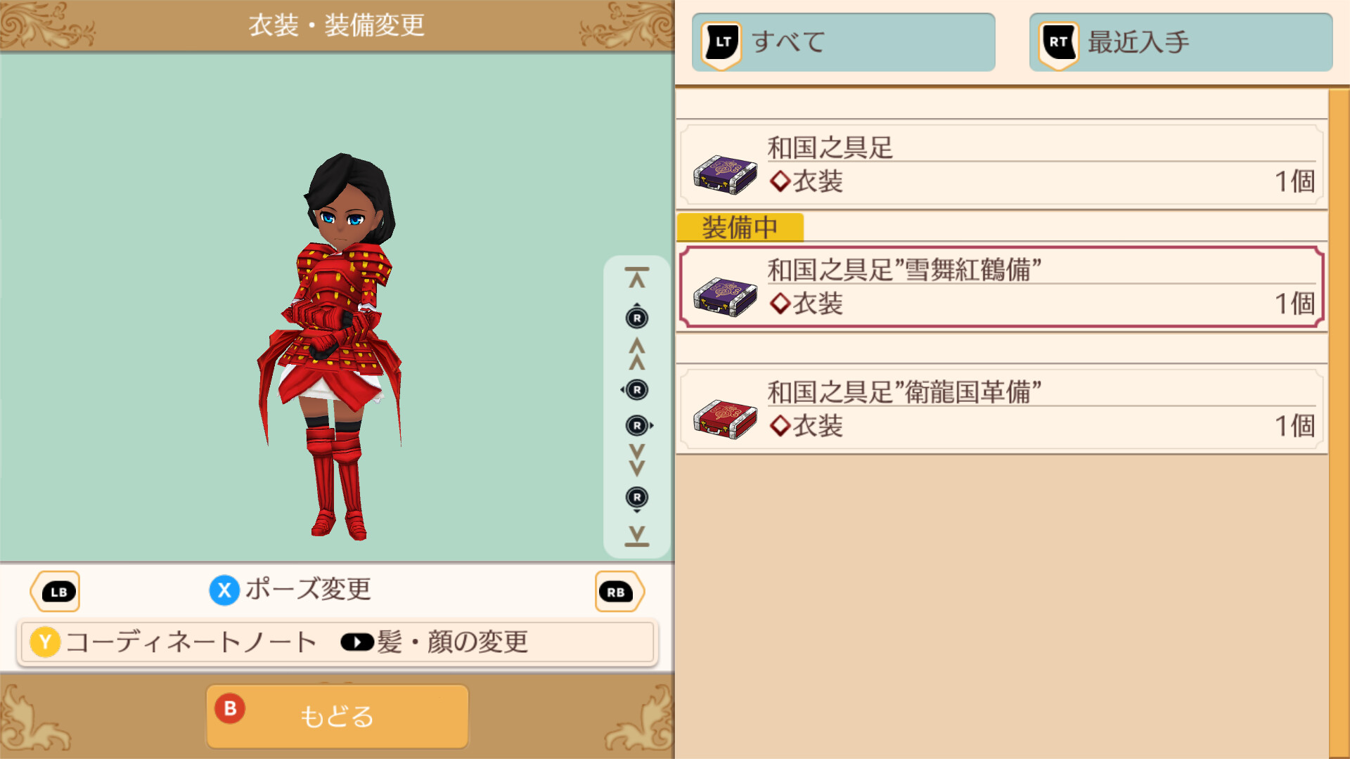Click the red costume case thumbnail
Image resolution: width=1350 pixels, height=759 pixels.
(x=725, y=418)
